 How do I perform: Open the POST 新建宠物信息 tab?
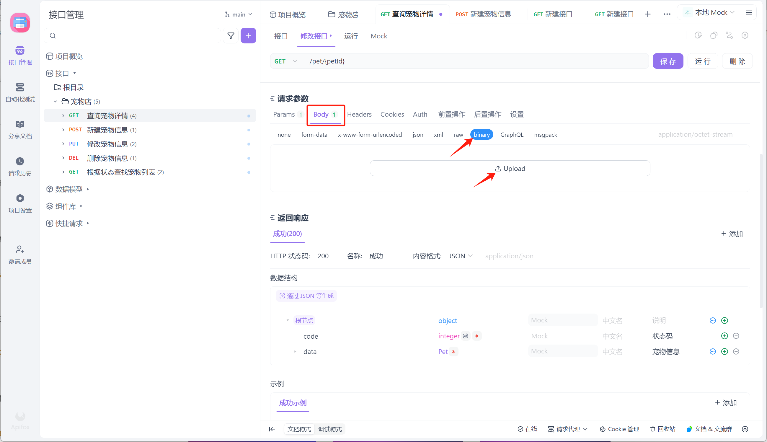tap(484, 14)
